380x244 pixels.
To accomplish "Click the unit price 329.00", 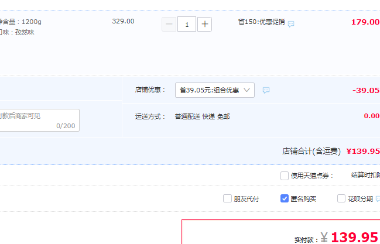I will pyautogui.click(x=123, y=21).
